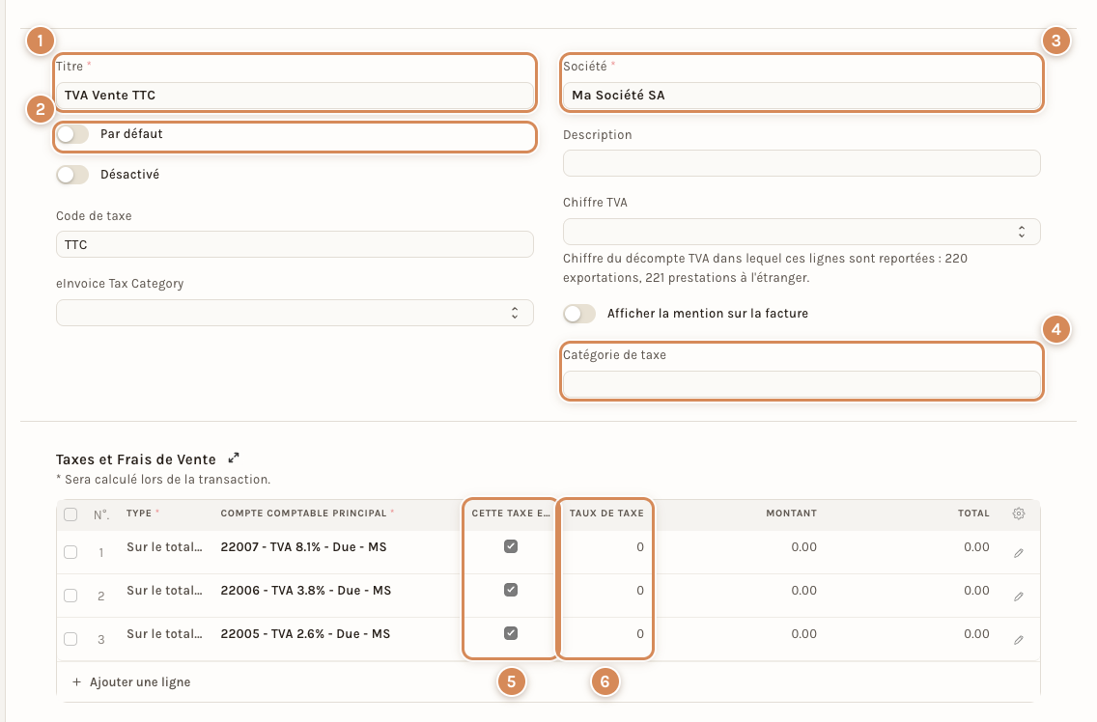Click the Catégorie de taxe field
This screenshot has width=1097, height=722.
point(802,384)
